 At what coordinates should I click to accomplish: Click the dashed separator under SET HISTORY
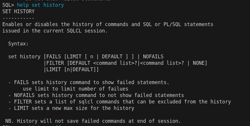pos(18,18)
